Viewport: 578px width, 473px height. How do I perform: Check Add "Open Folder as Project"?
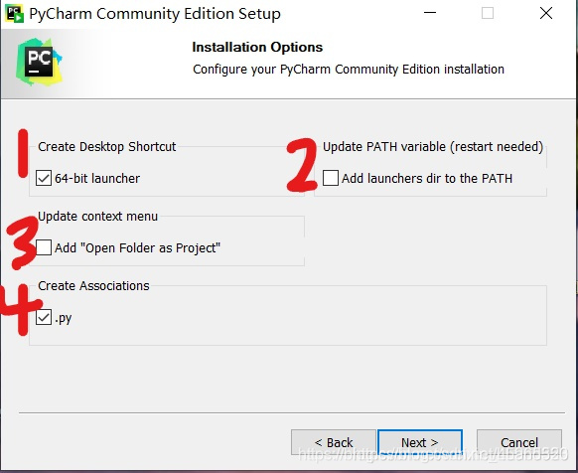pos(44,247)
